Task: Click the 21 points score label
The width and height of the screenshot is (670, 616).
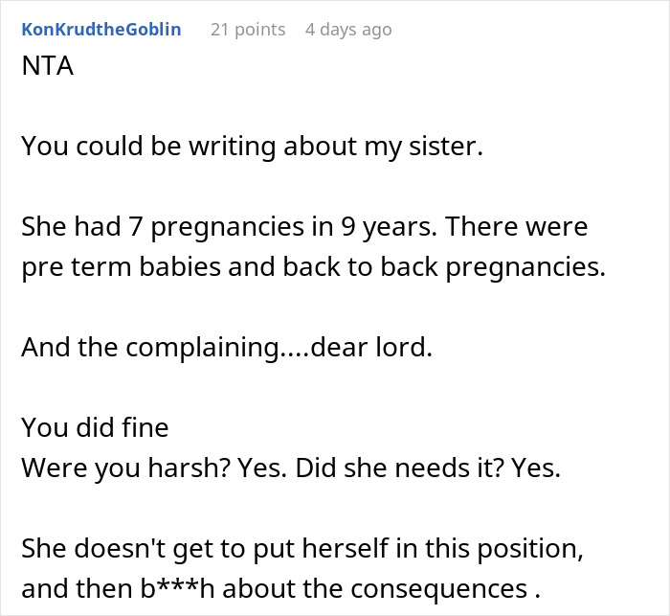Action: [x=248, y=30]
